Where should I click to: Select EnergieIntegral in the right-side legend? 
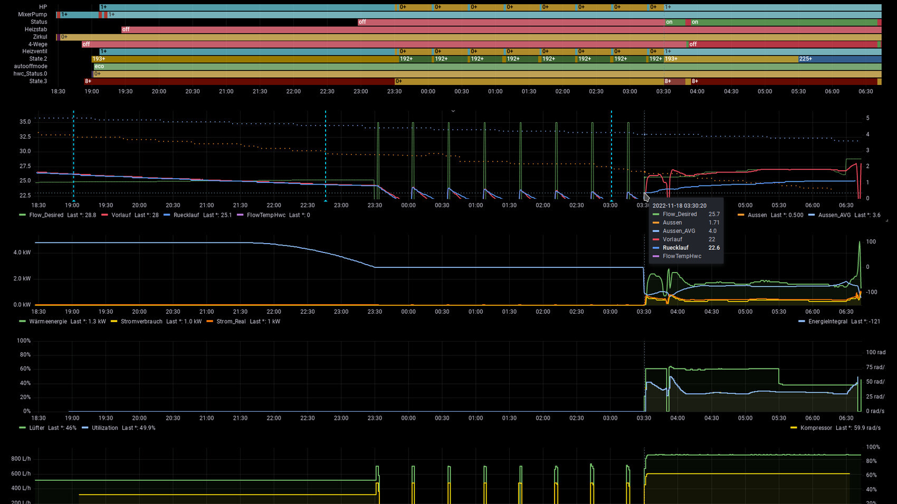(x=827, y=322)
